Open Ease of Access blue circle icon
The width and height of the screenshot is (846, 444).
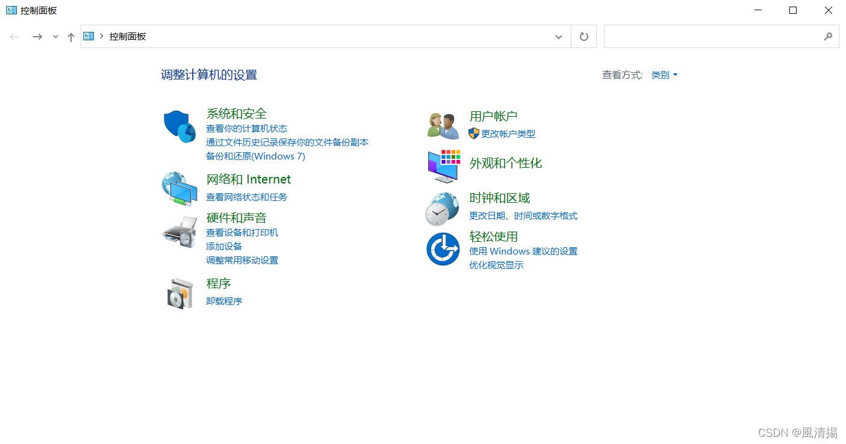(443, 249)
